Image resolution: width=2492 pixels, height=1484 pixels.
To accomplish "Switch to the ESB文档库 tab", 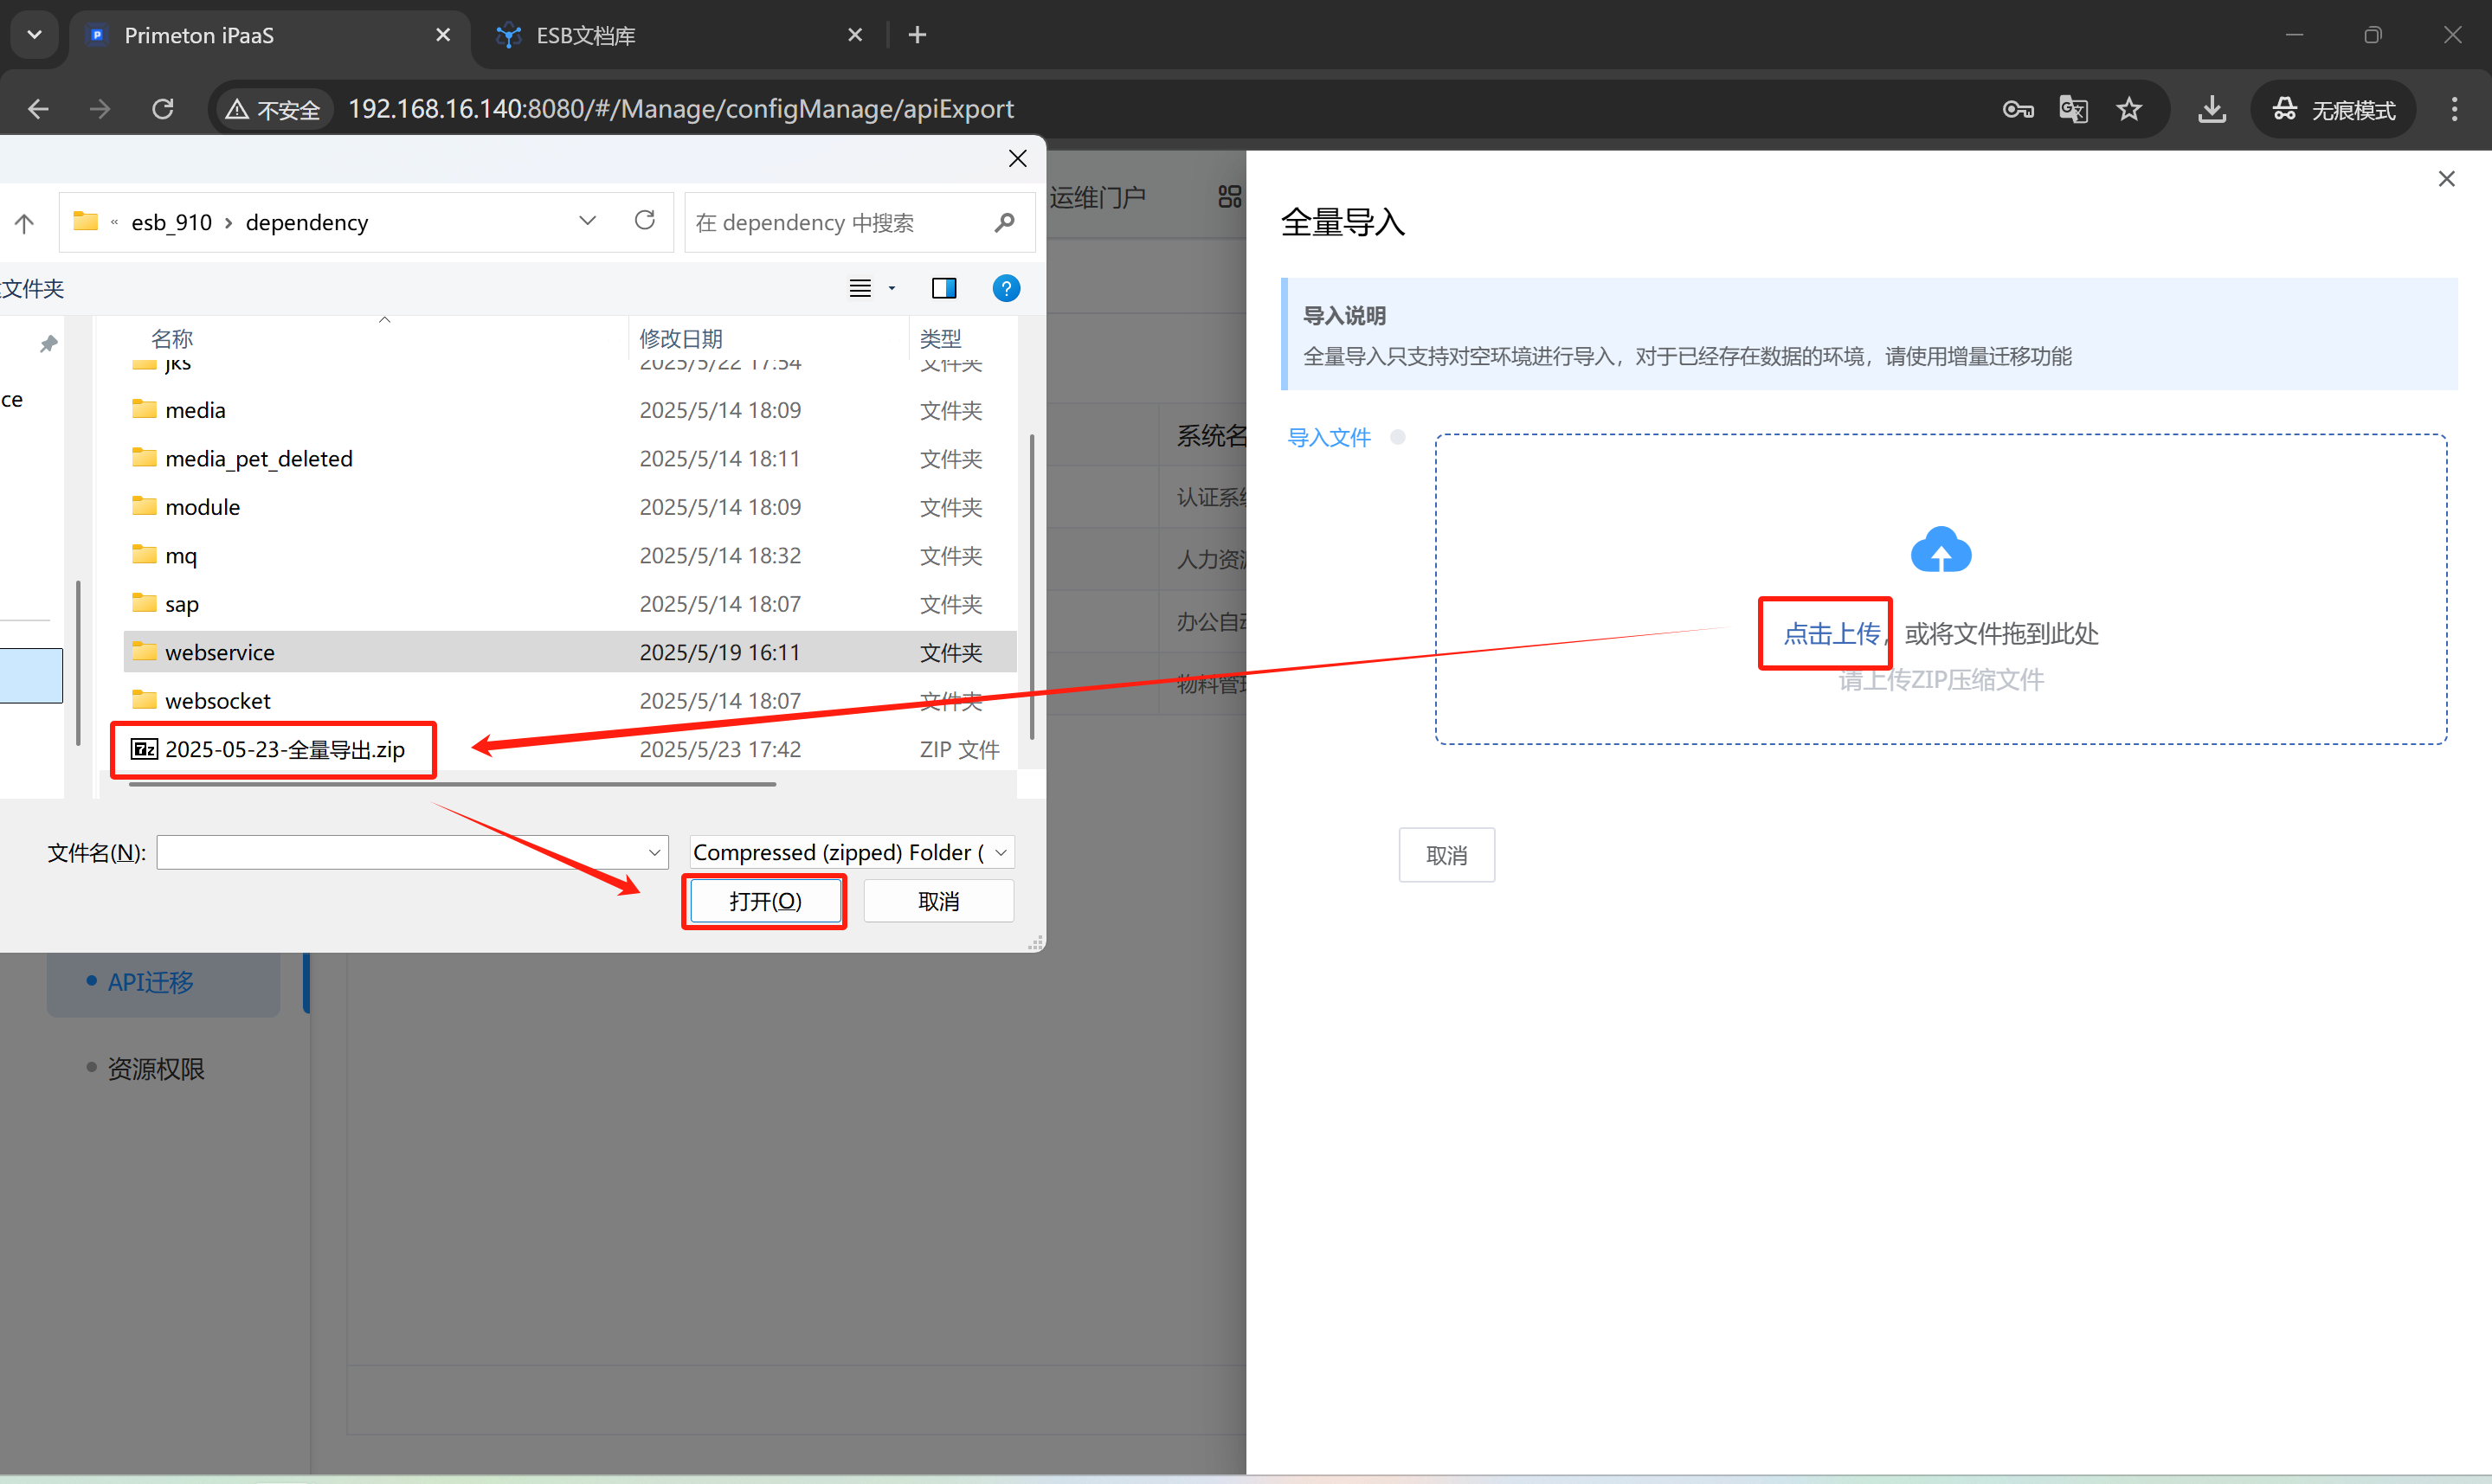I will [585, 36].
